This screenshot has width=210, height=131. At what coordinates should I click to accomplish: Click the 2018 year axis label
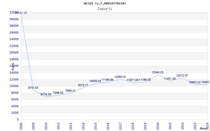pyautogui.click(x=133, y=126)
